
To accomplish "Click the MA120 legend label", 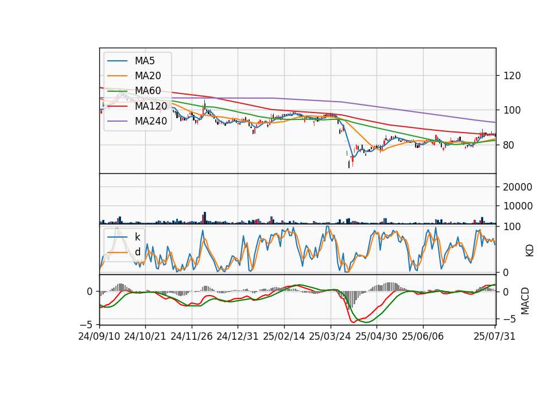I will 151,106.
